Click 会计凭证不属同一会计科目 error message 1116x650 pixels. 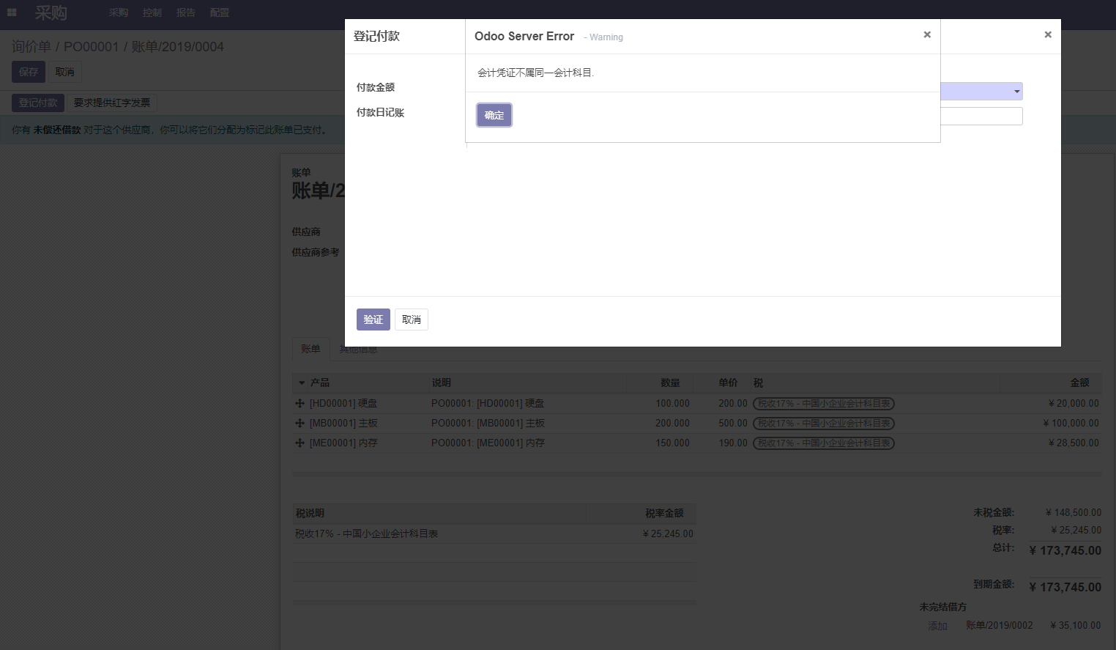click(x=535, y=73)
